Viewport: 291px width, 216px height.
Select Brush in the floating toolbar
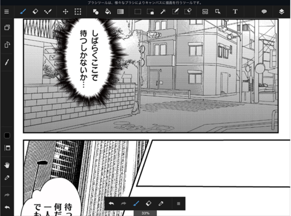tap(136, 204)
